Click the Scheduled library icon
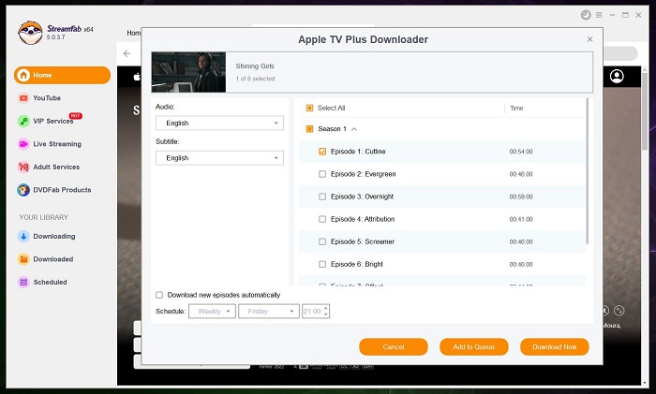The width and height of the screenshot is (656, 394). coord(23,282)
